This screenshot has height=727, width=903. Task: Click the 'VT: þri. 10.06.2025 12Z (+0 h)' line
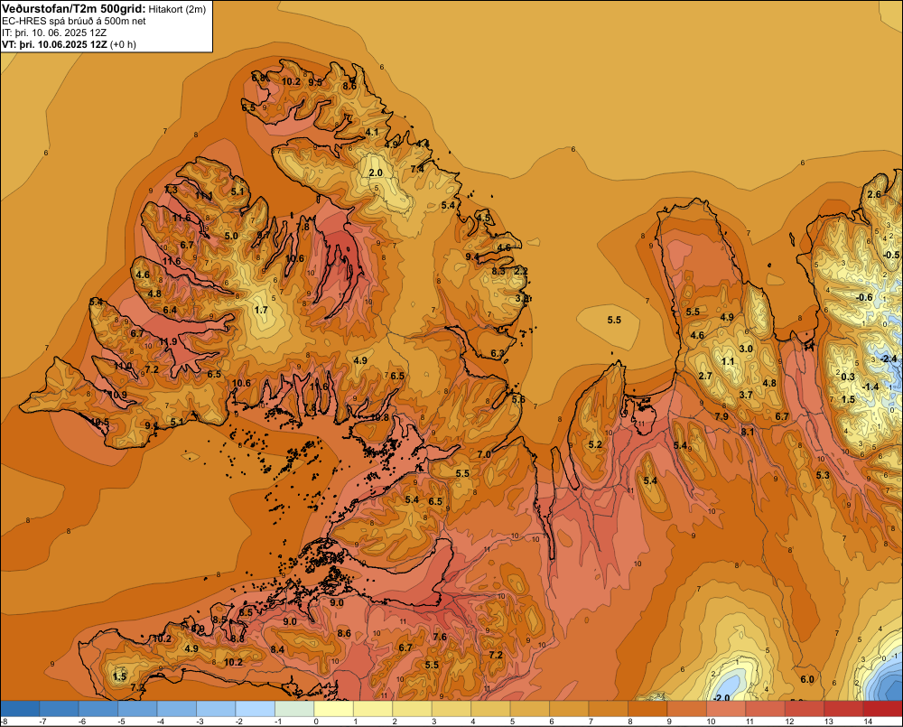coord(69,44)
